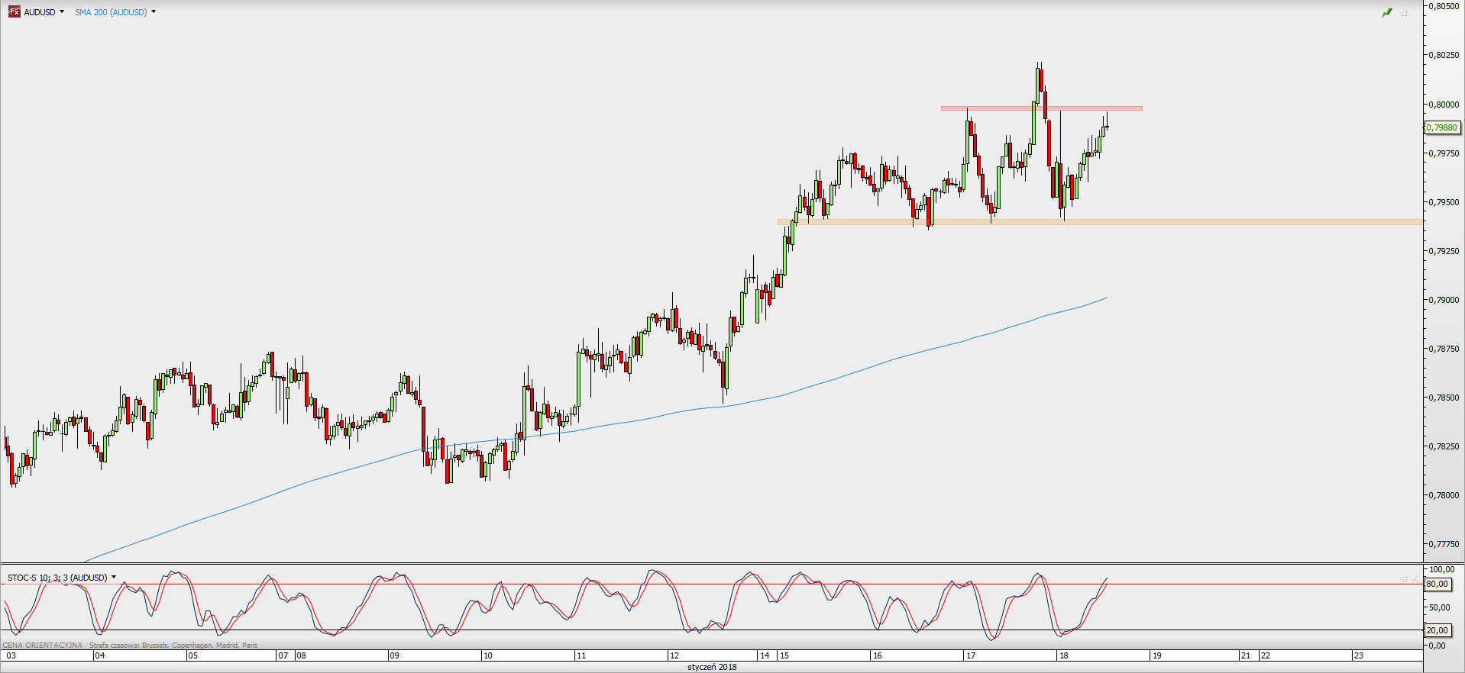Click the date 17 on time axis
Viewport: 1465px width, 673px height.
click(x=970, y=655)
